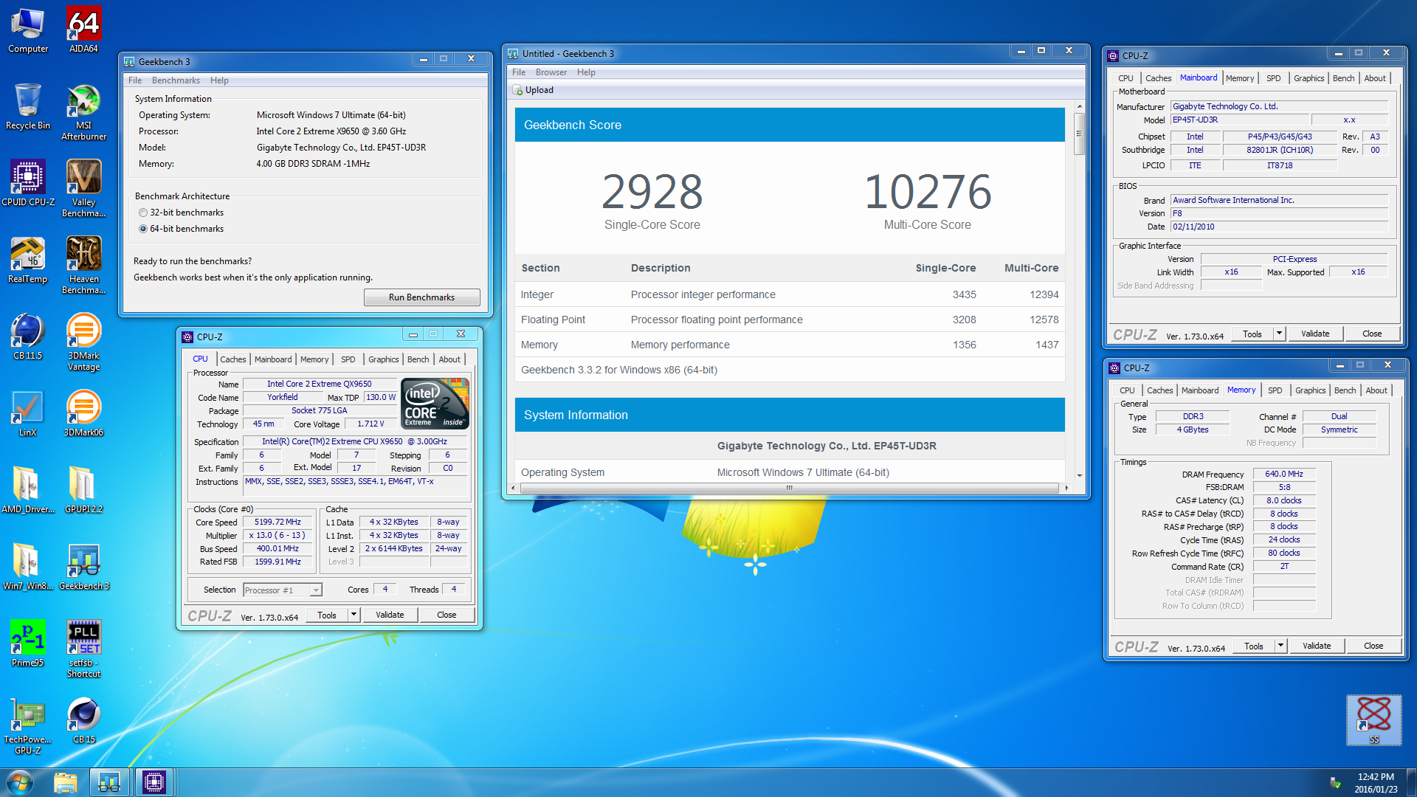
Task: Expand Tools dropdown arrow in Mainboard CPU-Z
Action: coord(1279,334)
